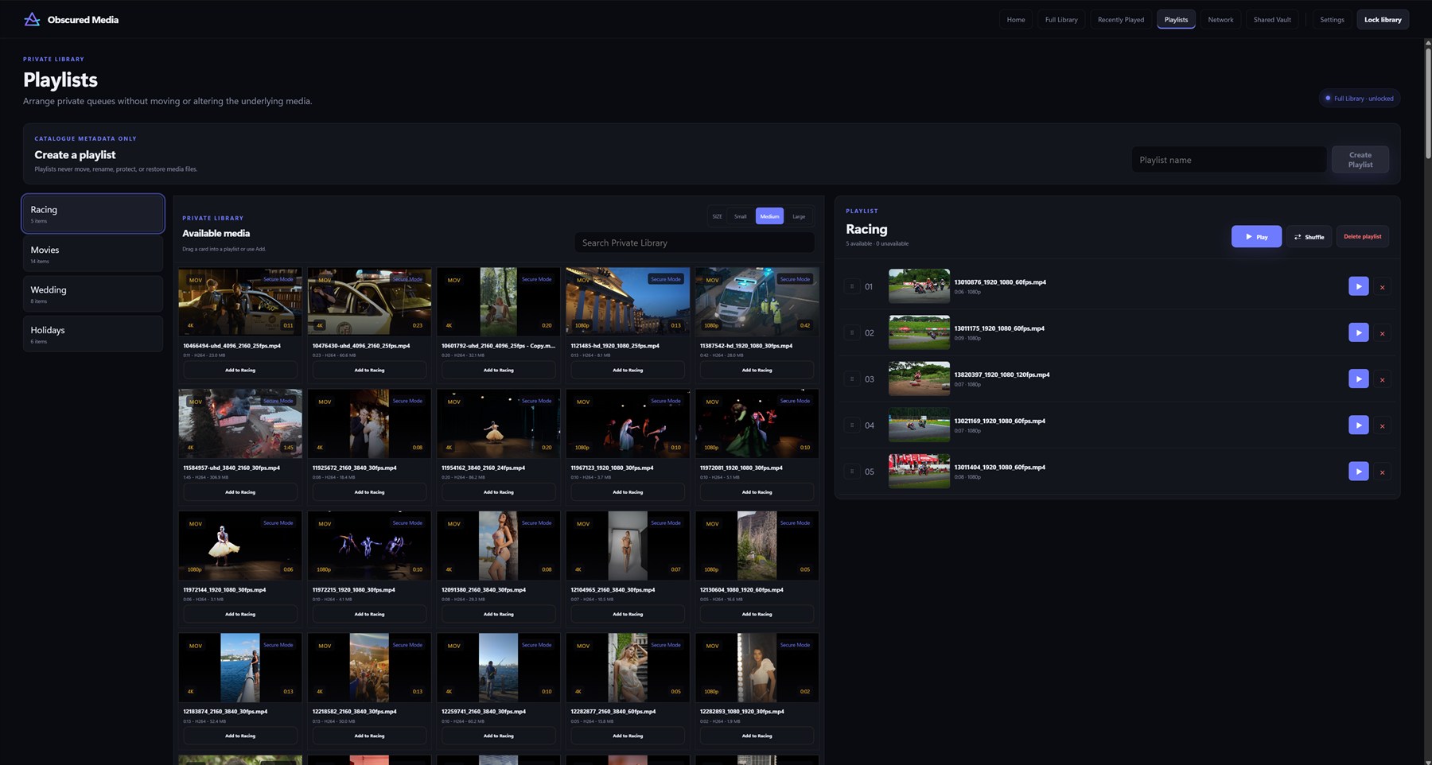Image resolution: width=1432 pixels, height=765 pixels.
Task: Play the 13010876_1920_1080_60fps.mp4 playlist item
Action: (1358, 286)
